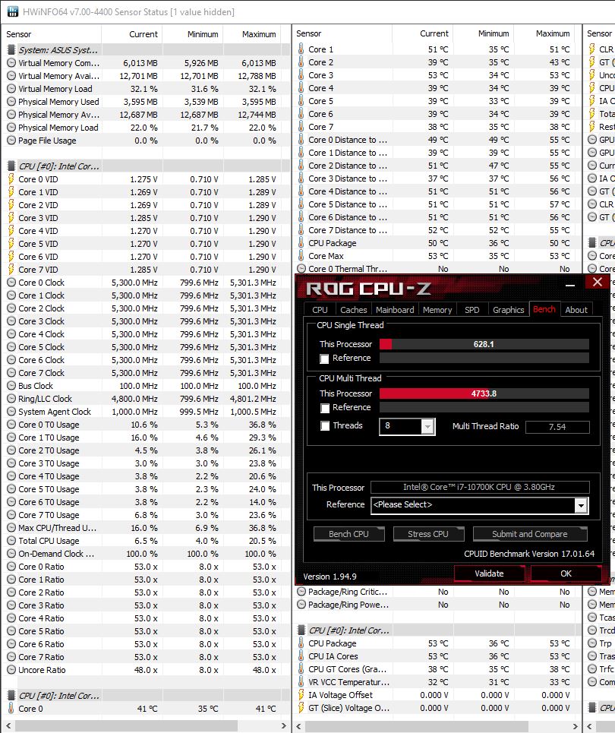
Task: Open the Memory tab in CPU-Z
Action: pos(437,310)
